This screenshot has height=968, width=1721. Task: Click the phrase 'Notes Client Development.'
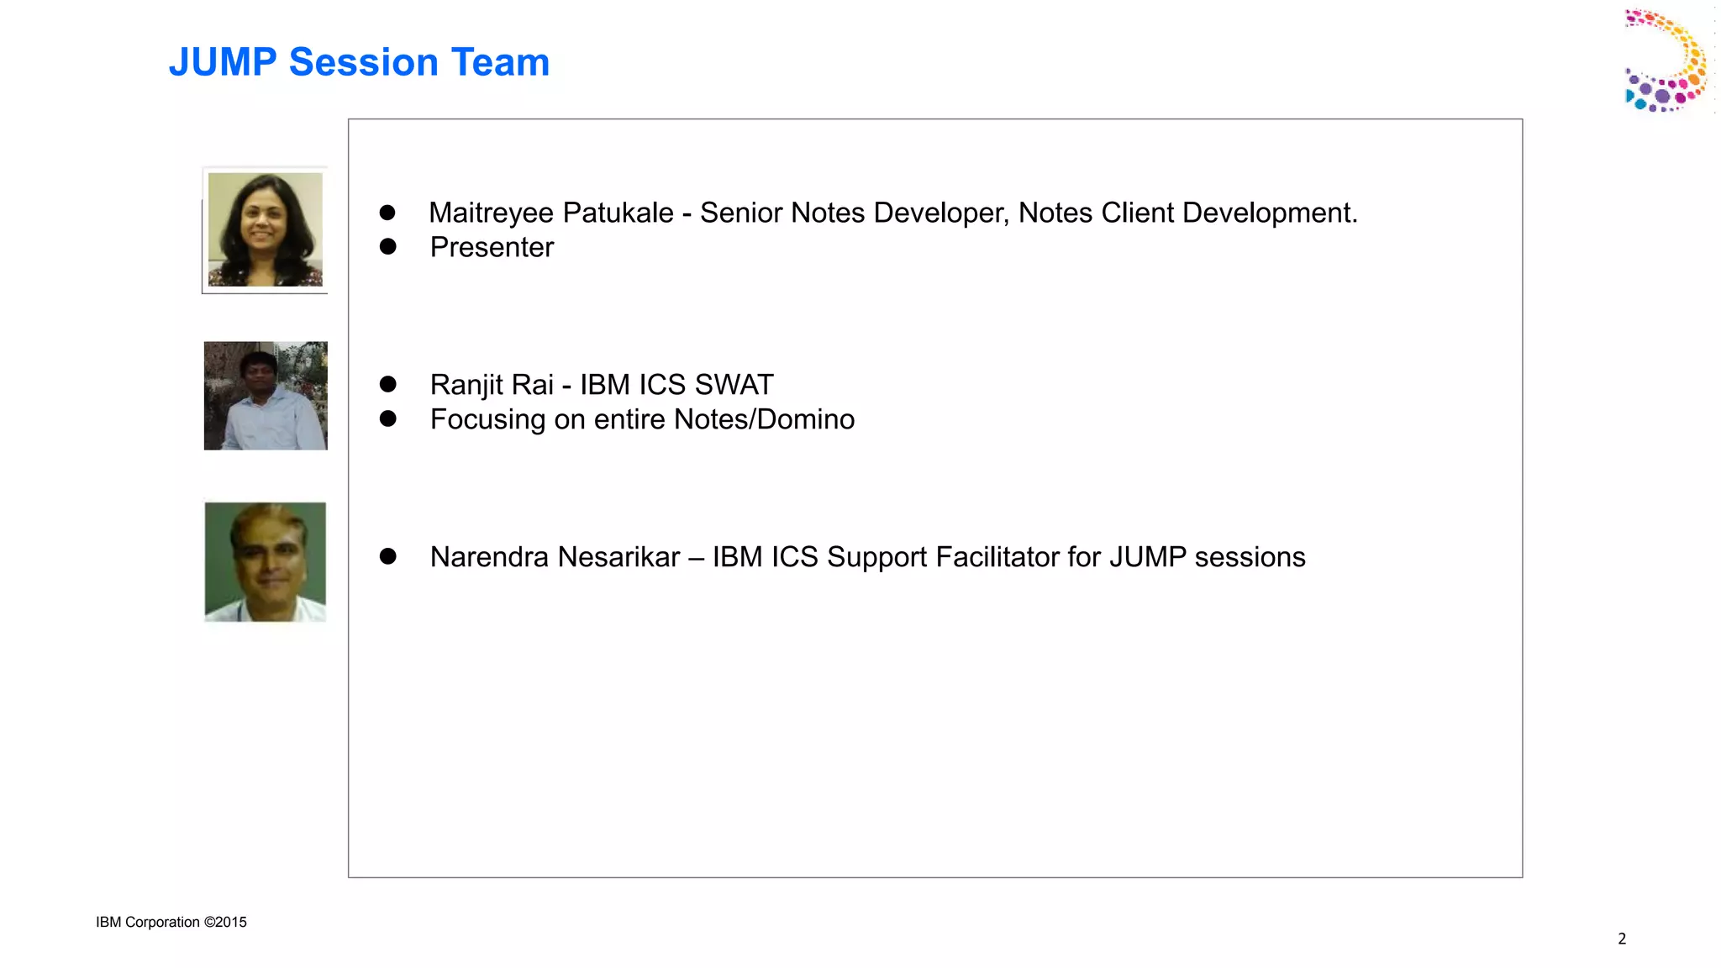[1187, 213]
